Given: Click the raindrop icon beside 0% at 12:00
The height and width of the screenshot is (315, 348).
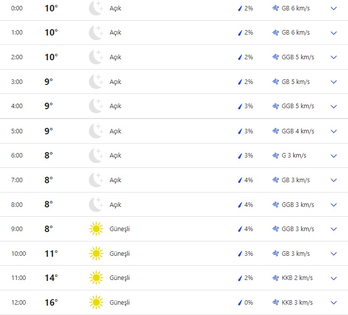Looking at the screenshot, I should [x=240, y=302].
